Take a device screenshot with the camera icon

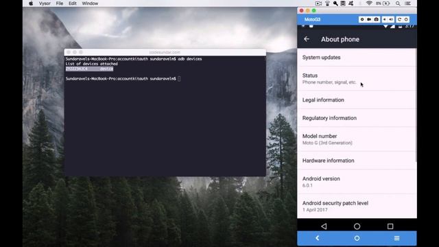[x=377, y=19]
